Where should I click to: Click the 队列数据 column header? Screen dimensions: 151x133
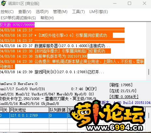pyautogui.click(x=58, y=110)
